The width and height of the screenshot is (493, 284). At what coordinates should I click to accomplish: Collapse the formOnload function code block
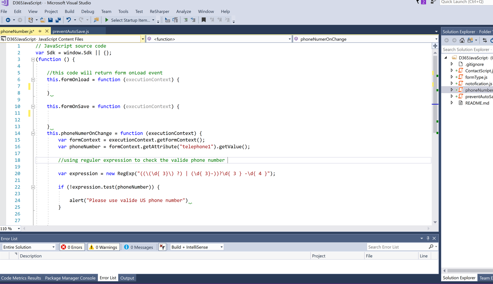pyautogui.click(x=33, y=79)
